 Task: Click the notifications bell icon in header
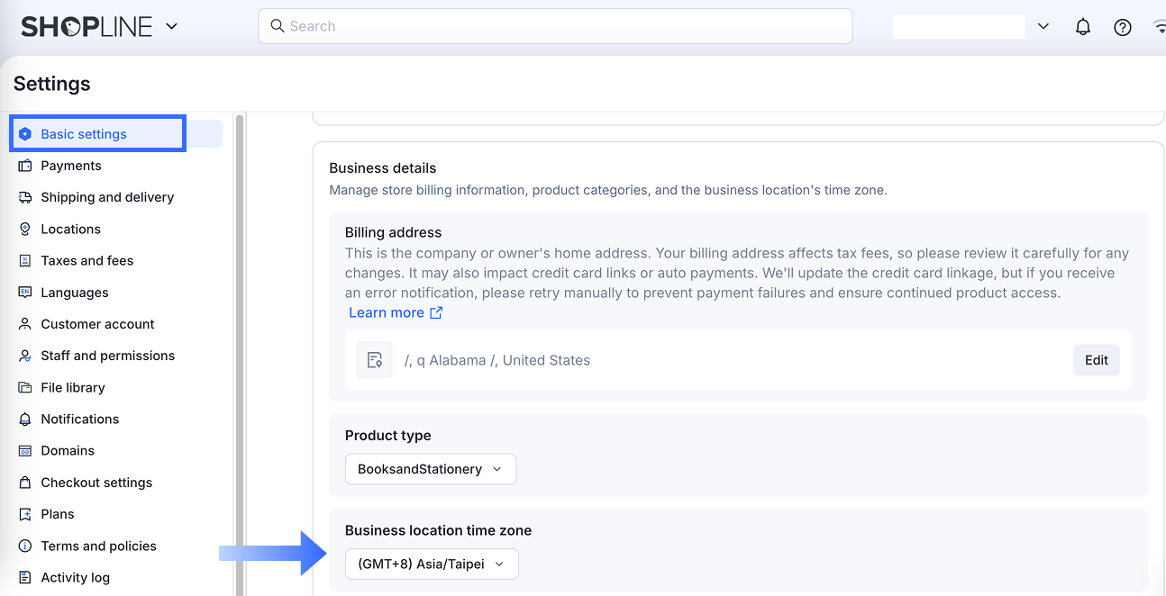(1083, 27)
